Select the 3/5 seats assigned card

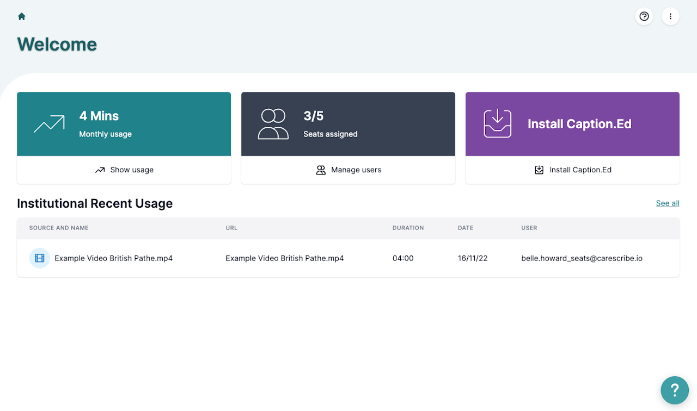tap(348, 124)
